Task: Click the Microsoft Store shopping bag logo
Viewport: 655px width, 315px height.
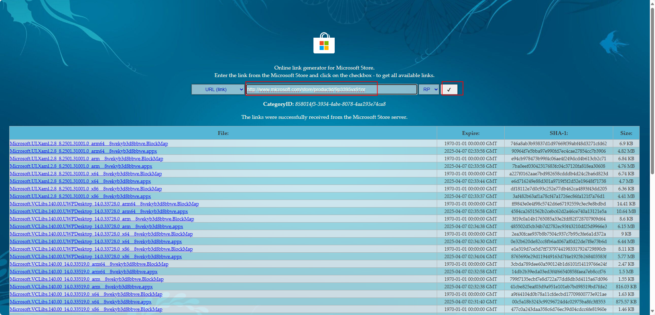Action: [x=324, y=43]
